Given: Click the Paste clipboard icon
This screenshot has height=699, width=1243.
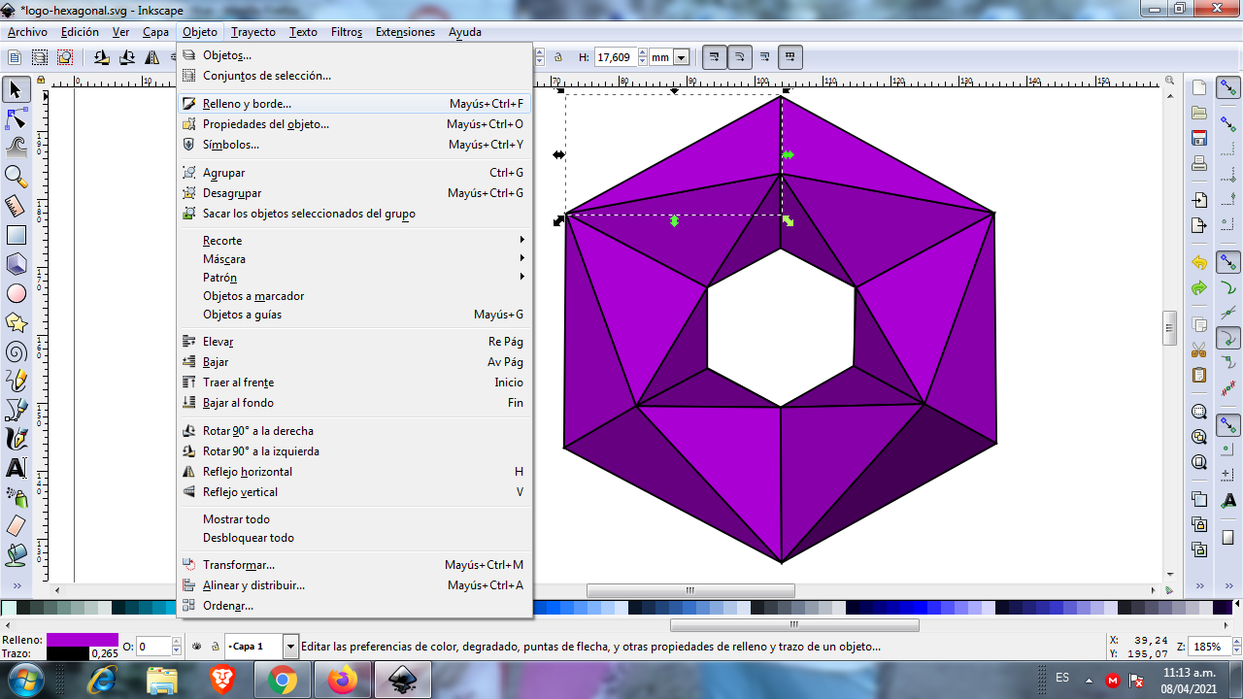Looking at the screenshot, I should pyautogui.click(x=1199, y=375).
